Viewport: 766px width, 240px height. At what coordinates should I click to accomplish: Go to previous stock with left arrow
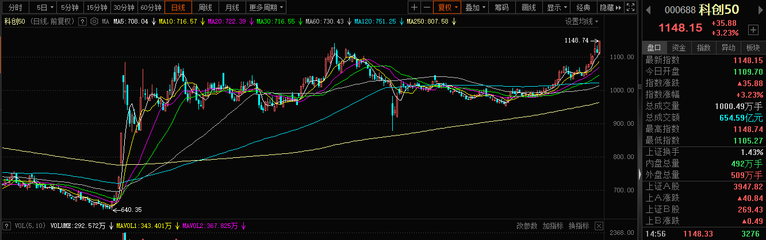coord(647,9)
